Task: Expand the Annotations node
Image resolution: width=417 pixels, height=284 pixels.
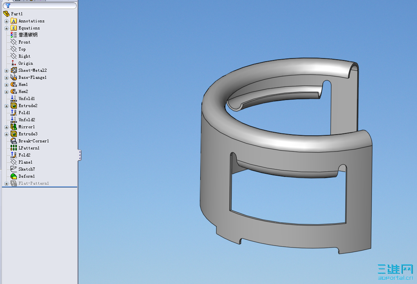Action: (6, 21)
